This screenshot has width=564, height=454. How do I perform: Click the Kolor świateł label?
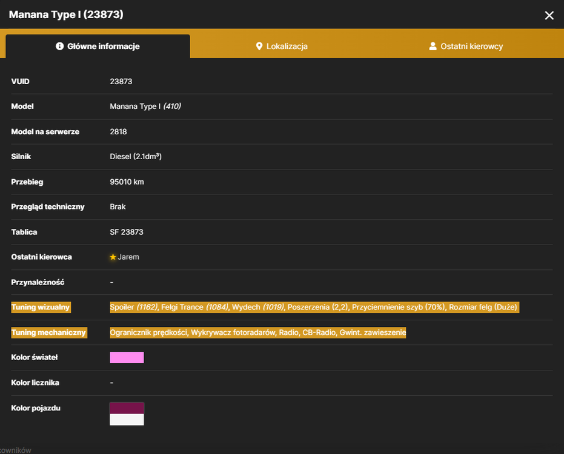(35, 357)
